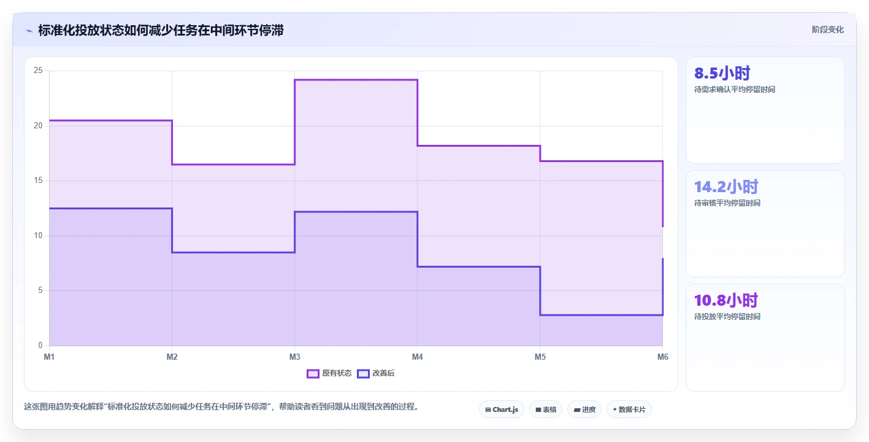Click the 表格 tag's small icon
The height and width of the screenshot is (442, 869).
click(x=538, y=409)
